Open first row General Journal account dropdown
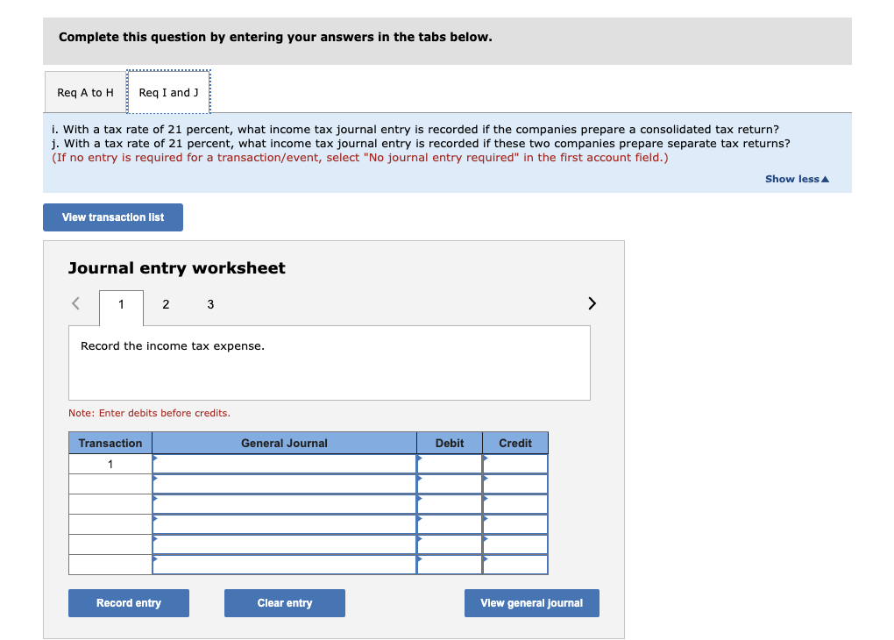894x640 pixels. pyautogui.click(x=284, y=464)
